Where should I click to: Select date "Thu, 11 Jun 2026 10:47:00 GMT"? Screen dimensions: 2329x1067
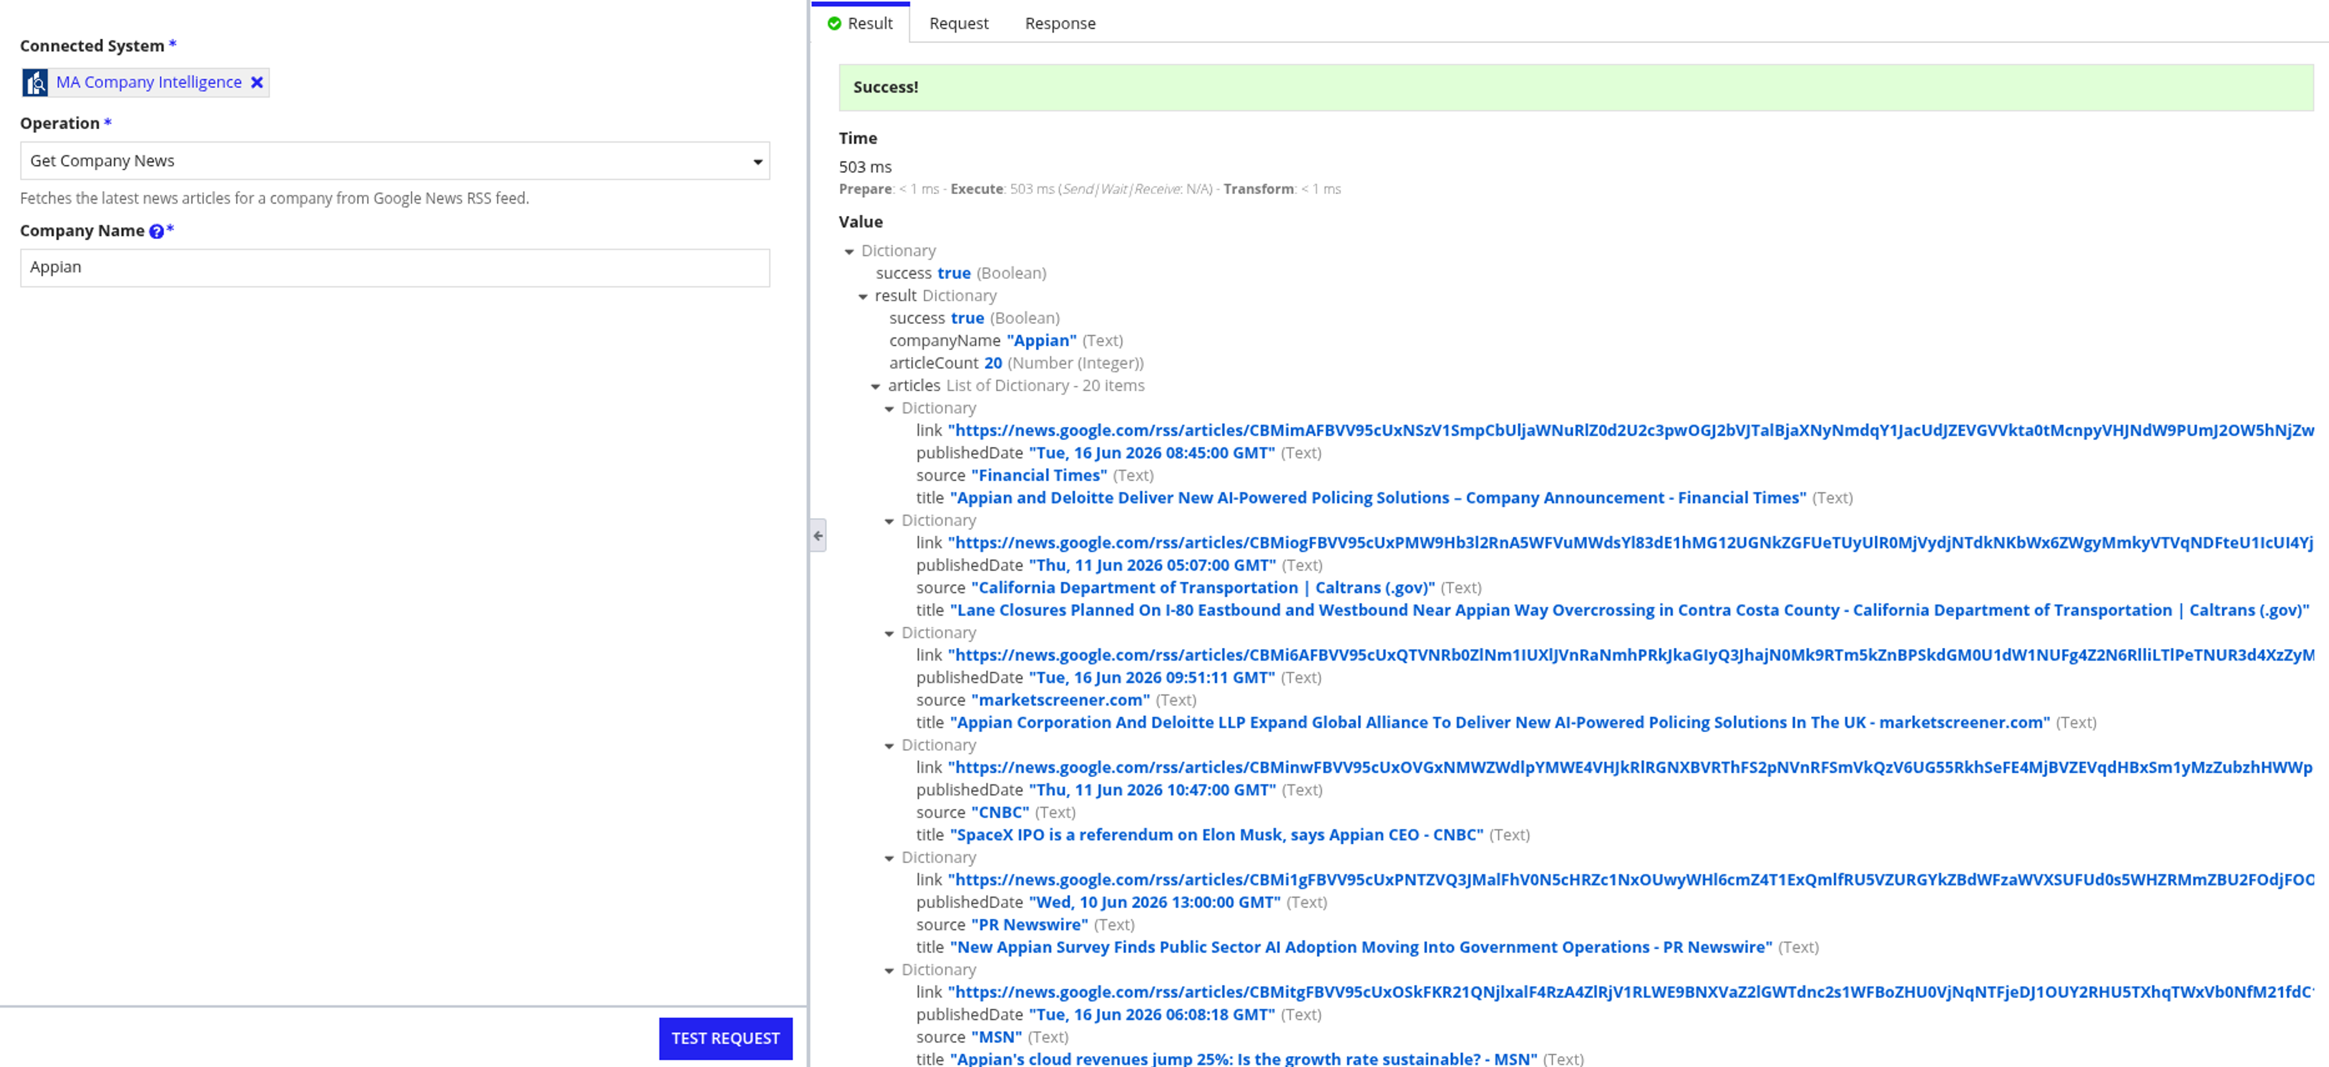[1153, 789]
